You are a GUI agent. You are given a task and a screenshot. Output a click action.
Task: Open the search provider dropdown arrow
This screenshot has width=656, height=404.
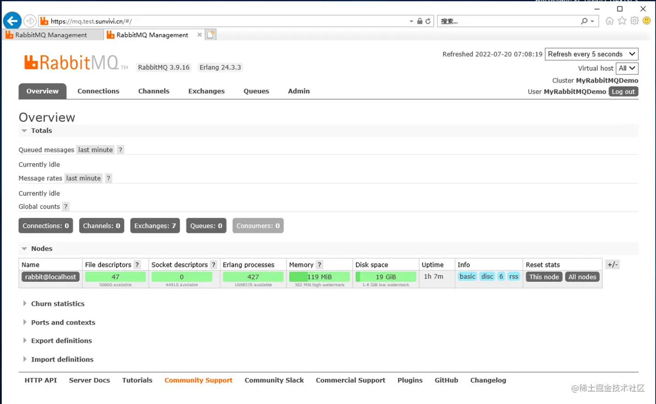pos(592,21)
